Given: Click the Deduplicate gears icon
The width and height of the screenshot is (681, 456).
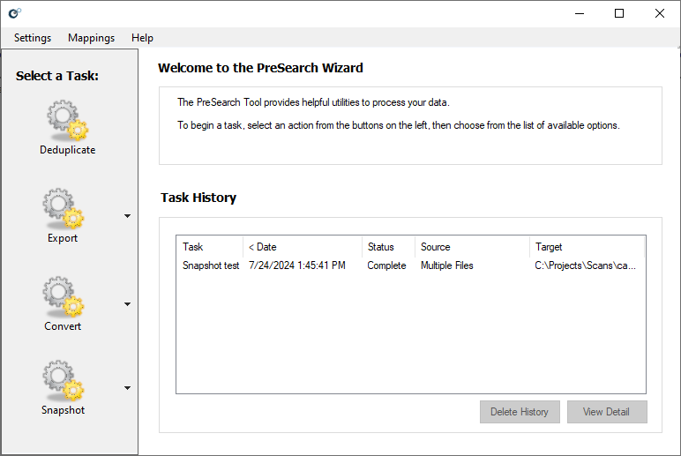Looking at the screenshot, I should (x=67, y=121).
